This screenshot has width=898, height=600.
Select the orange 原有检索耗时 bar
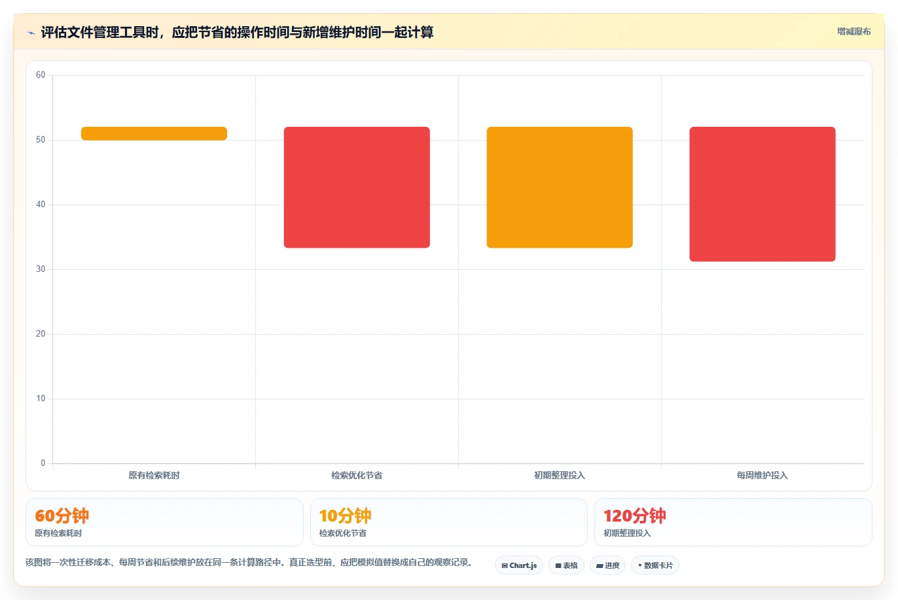coord(154,133)
